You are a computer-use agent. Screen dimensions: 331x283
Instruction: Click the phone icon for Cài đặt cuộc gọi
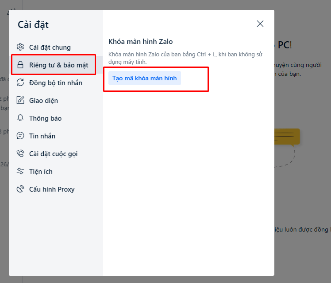pyautogui.click(x=20, y=153)
